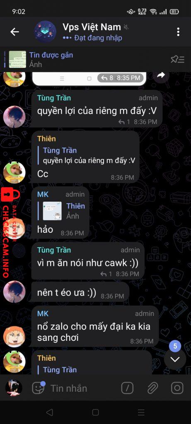191x424 pixels.
Task: Open the quoted Ảnh thumbnail in MK's reply
Action: coord(52,211)
